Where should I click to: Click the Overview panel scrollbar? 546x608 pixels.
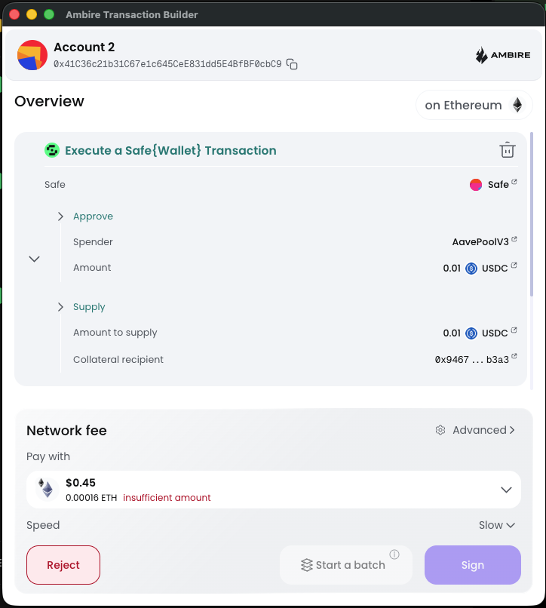[532, 214]
